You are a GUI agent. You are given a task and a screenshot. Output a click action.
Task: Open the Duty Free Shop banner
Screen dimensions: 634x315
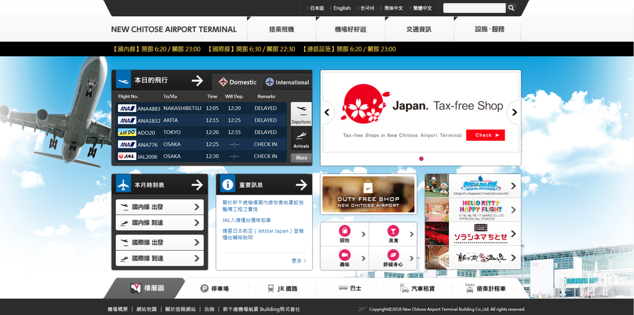tap(368, 194)
